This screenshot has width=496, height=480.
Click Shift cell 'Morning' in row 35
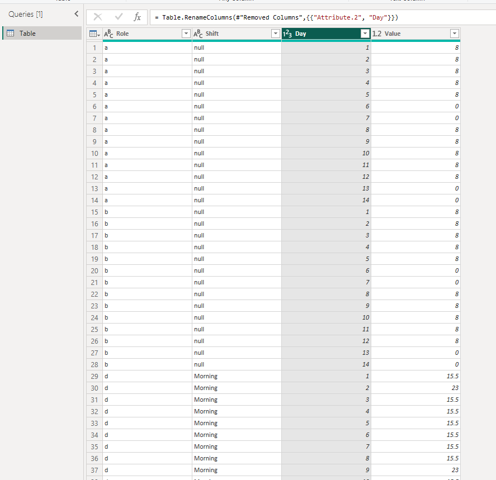coord(237,447)
